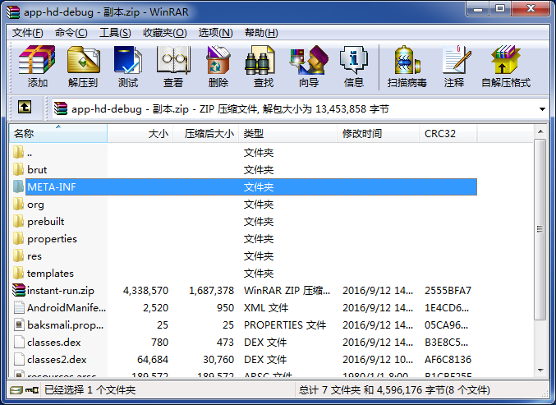
Task: Go up one folder level button
Action: (x=25, y=108)
